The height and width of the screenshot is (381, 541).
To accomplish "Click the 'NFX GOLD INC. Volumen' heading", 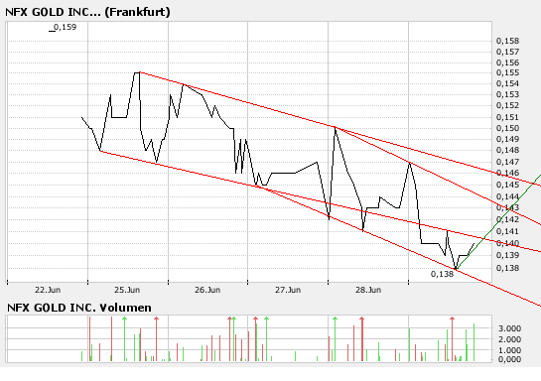I will [x=79, y=308].
